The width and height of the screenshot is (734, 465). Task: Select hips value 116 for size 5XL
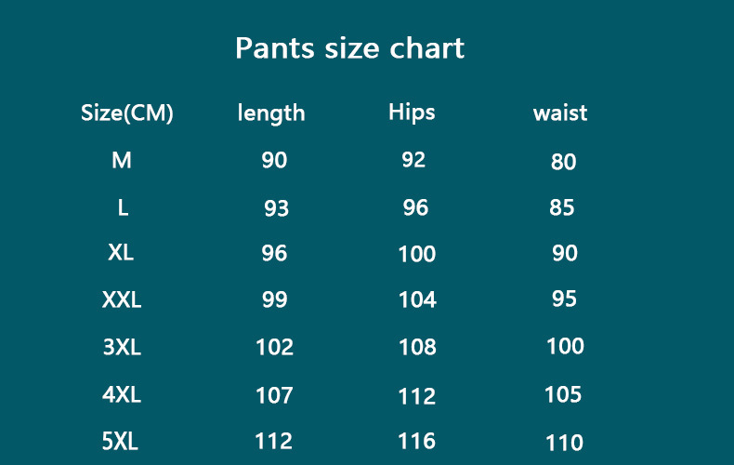[x=416, y=441]
